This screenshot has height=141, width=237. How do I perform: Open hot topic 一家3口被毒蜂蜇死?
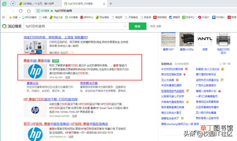[207, 96]
